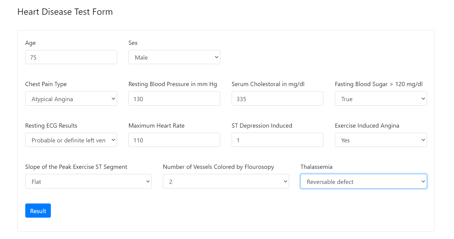Image resolution: width=454 pixels, height=239 pixels.
Task: Open the Sex dropdown showing Male
Action: (x=174, y=57)
